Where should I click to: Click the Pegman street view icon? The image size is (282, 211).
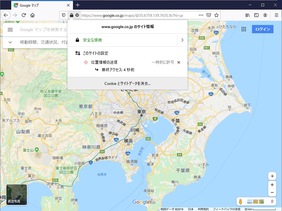tap(240, 202)
